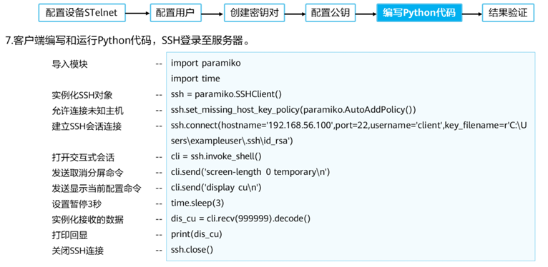Screen dimensions: 548x267
Task: Click the code ssh = paramiko.SSHClient()
Action: tap(226, 94)
